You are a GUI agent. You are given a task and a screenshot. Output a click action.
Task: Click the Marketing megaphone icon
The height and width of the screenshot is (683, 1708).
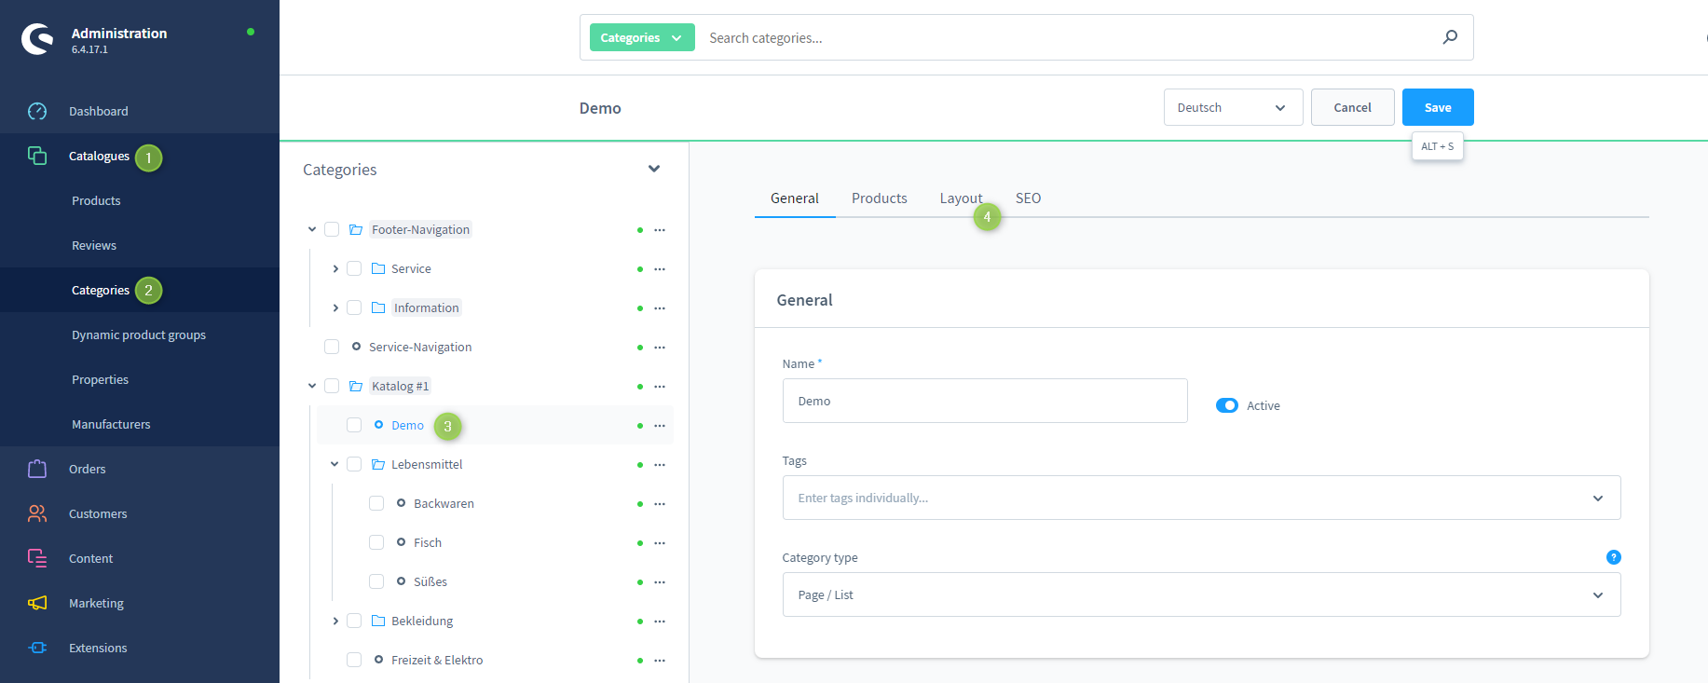click(37, 603)
